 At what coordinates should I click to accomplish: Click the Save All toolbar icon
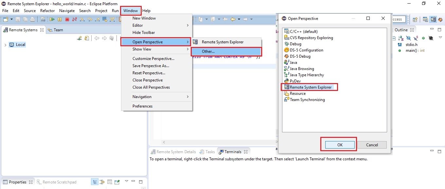point(25,20)
